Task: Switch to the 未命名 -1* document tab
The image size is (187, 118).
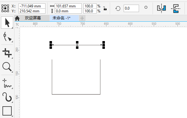Action: pyautogui.click(x=62, y=18)
